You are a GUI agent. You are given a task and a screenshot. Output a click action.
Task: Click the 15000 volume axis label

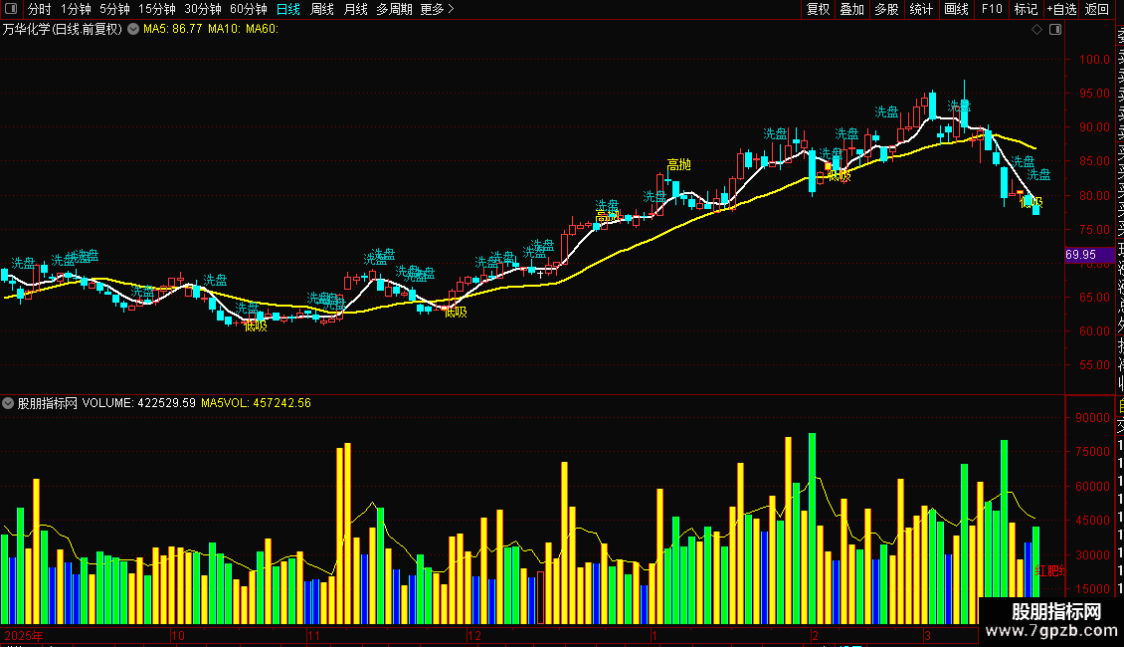pyautogui.click(x=1092, y=589)
